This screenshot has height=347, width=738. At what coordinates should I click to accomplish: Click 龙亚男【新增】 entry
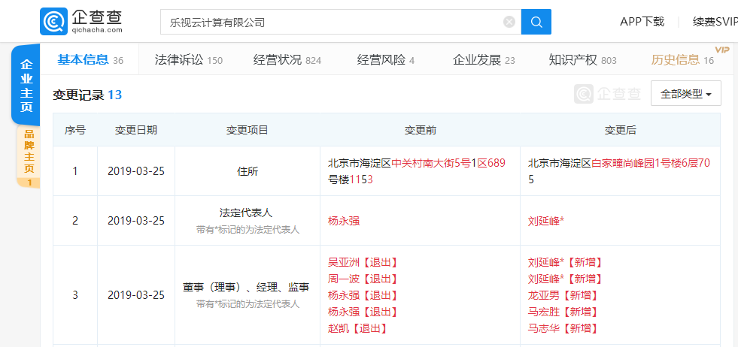(563, 295)
